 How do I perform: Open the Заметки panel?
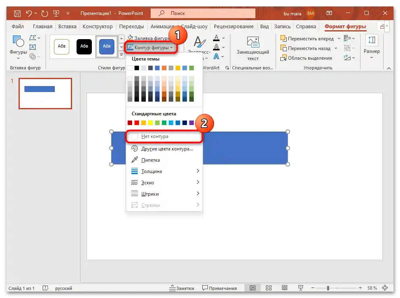184,288
